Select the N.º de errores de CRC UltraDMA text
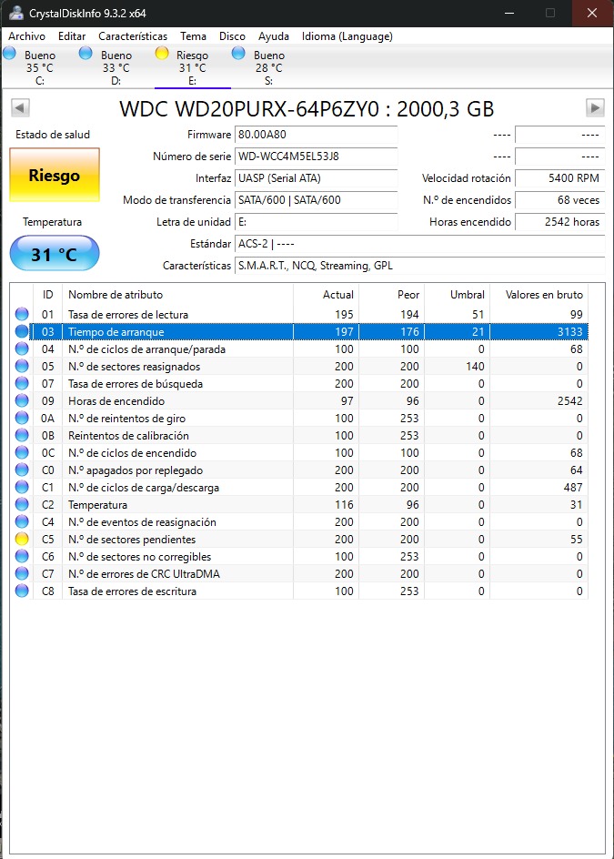614x859 pixels. point(144,574)
